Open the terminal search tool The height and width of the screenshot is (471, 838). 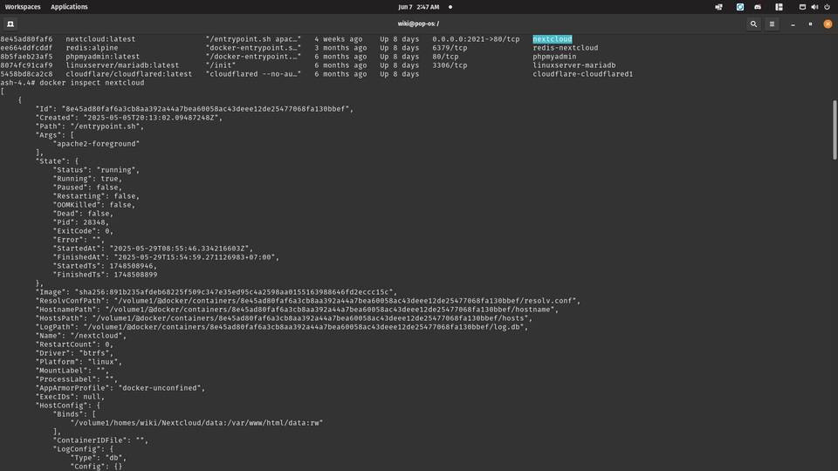point(753,24)
